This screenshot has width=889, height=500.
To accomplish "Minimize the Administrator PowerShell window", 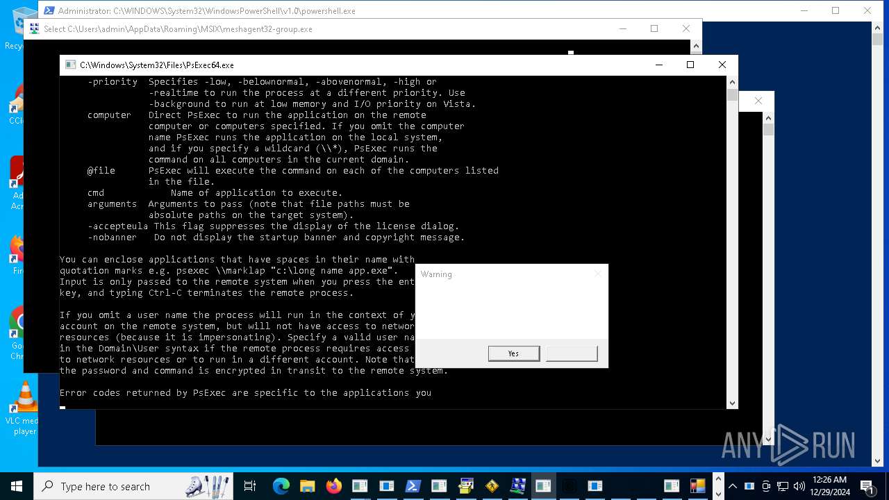I will pos(804,10).
